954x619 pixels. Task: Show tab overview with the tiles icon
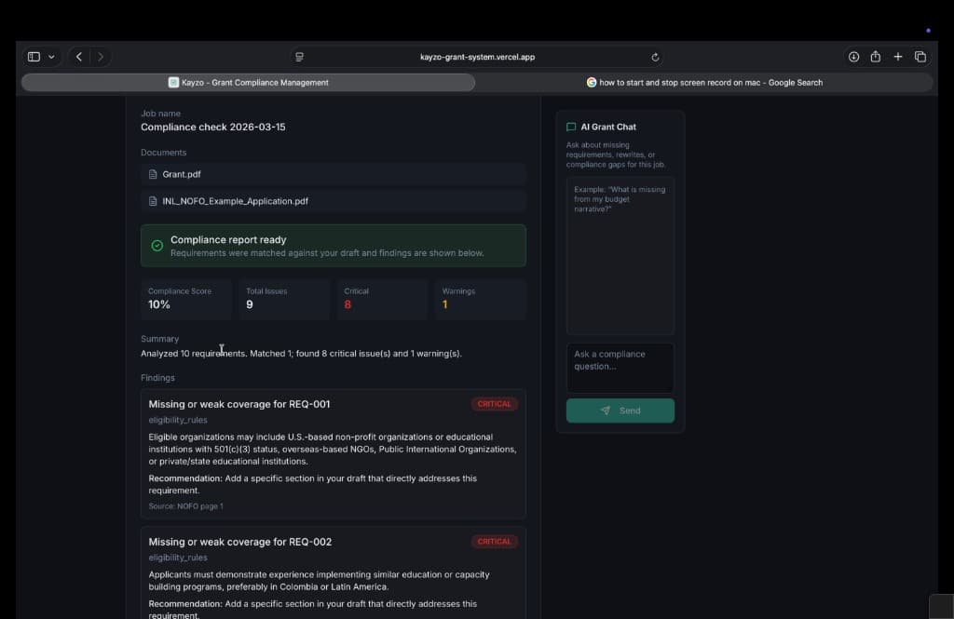(x=920, y=56)
